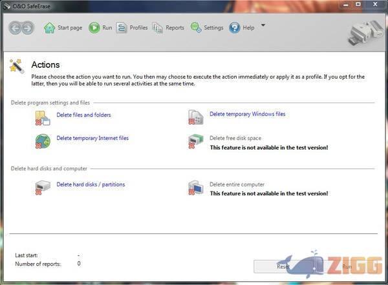Click the forward navigation arrow icon
The width and height of the screenshot is (388, 285).
click(x=27, y=28)
